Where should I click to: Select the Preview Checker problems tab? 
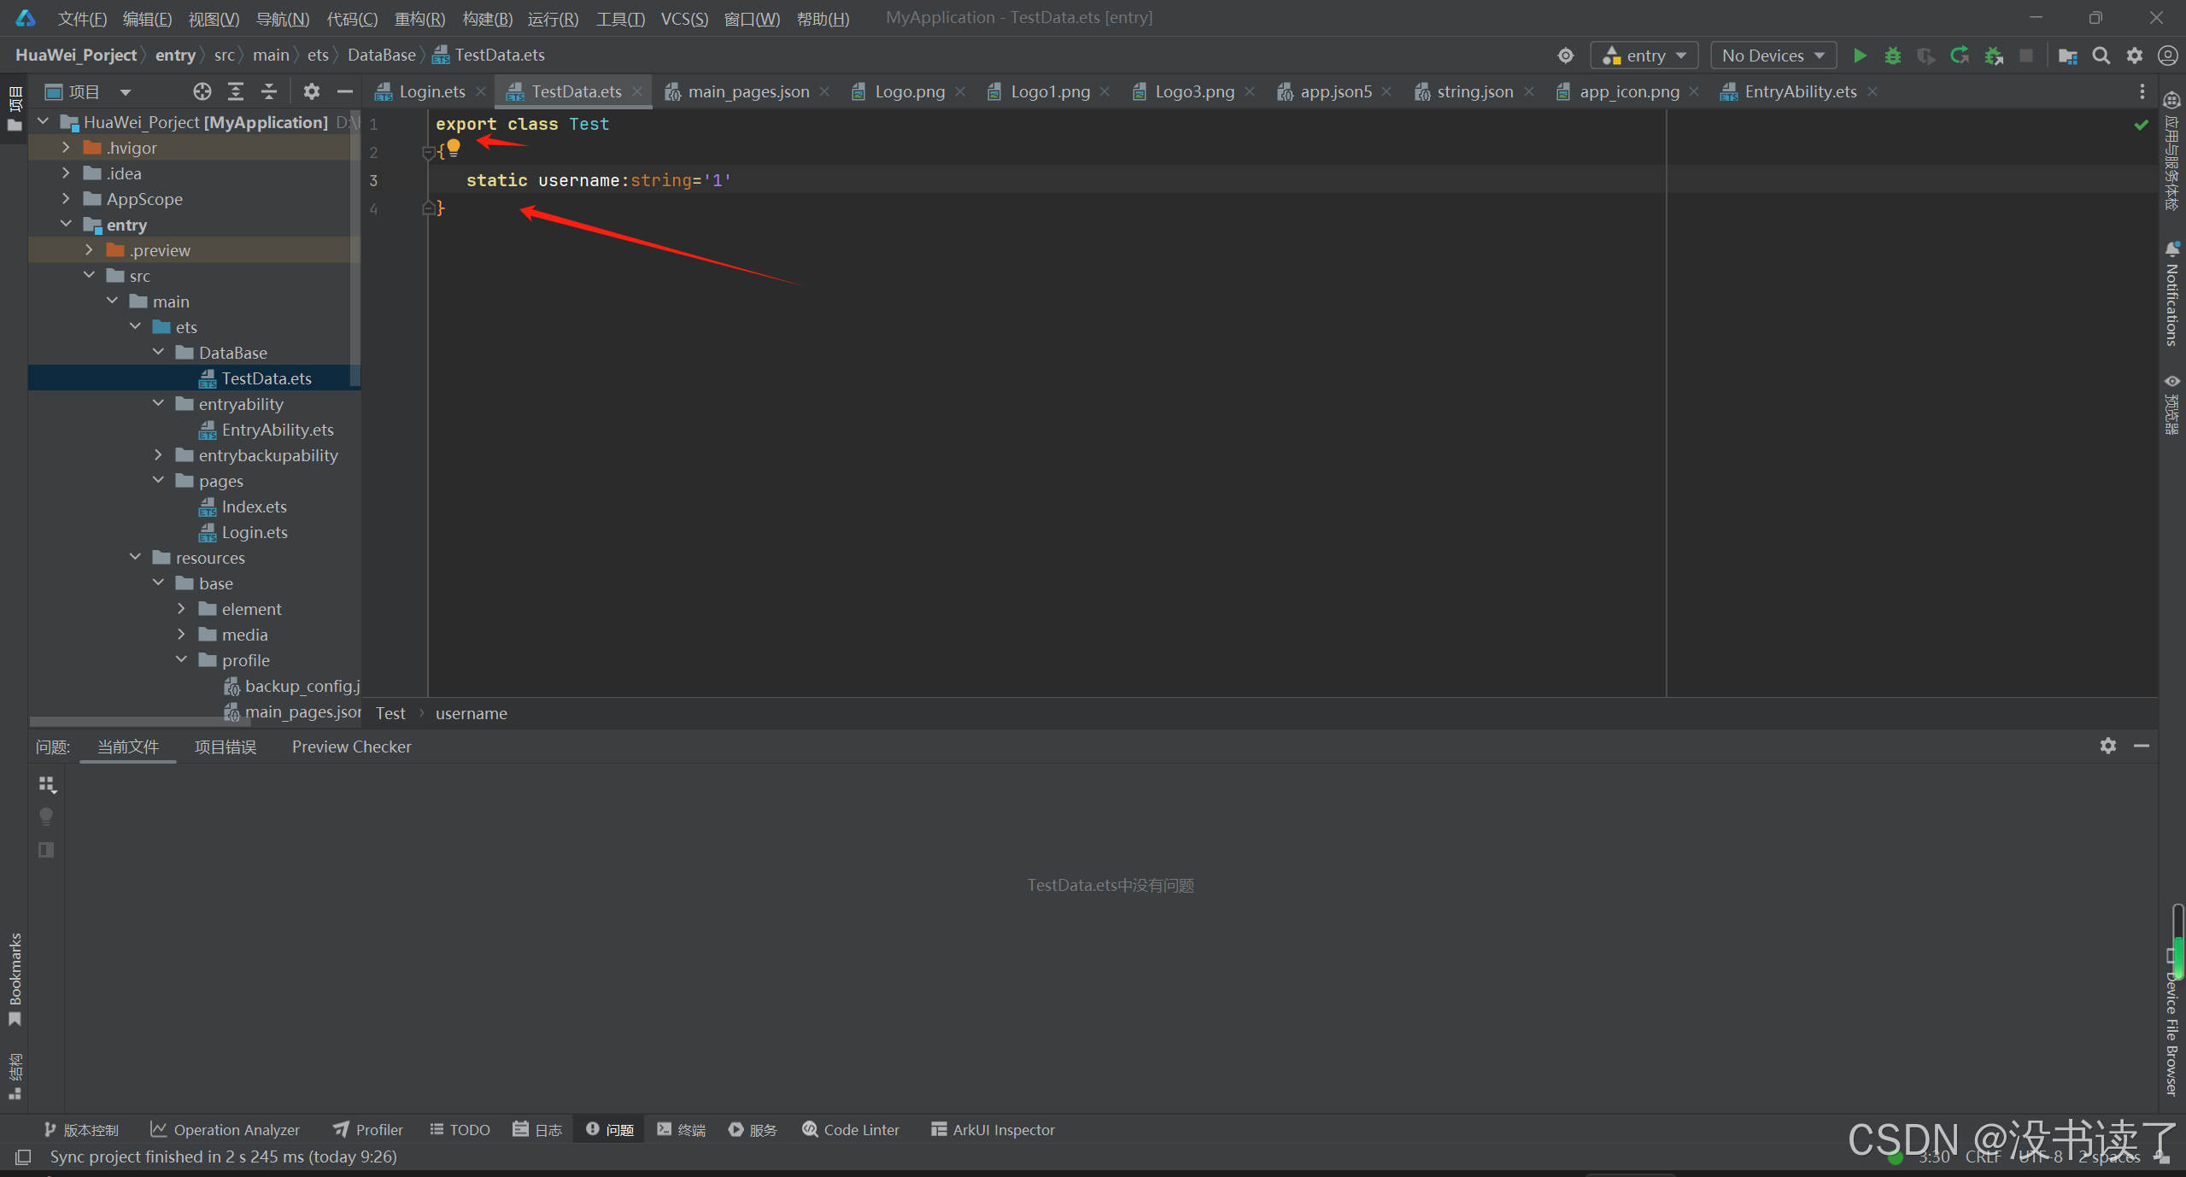click(x=351, y=747)
